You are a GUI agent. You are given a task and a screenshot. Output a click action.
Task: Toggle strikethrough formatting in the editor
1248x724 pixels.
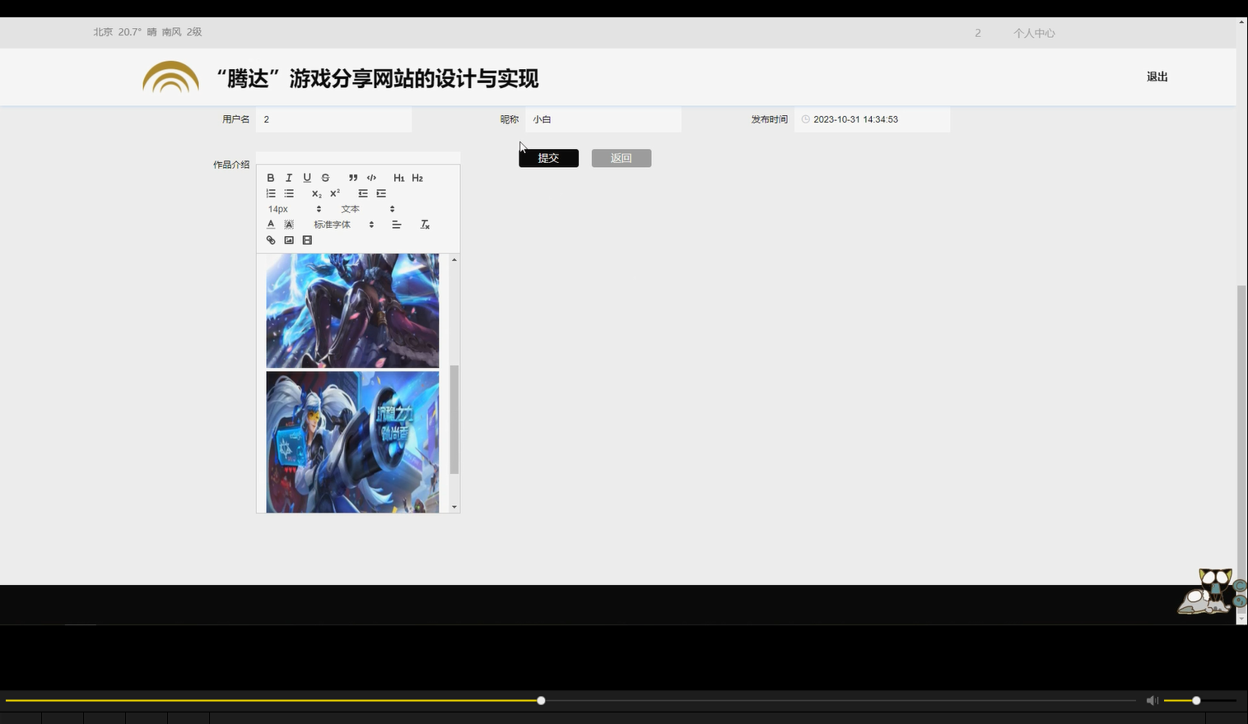click(325, 178)
